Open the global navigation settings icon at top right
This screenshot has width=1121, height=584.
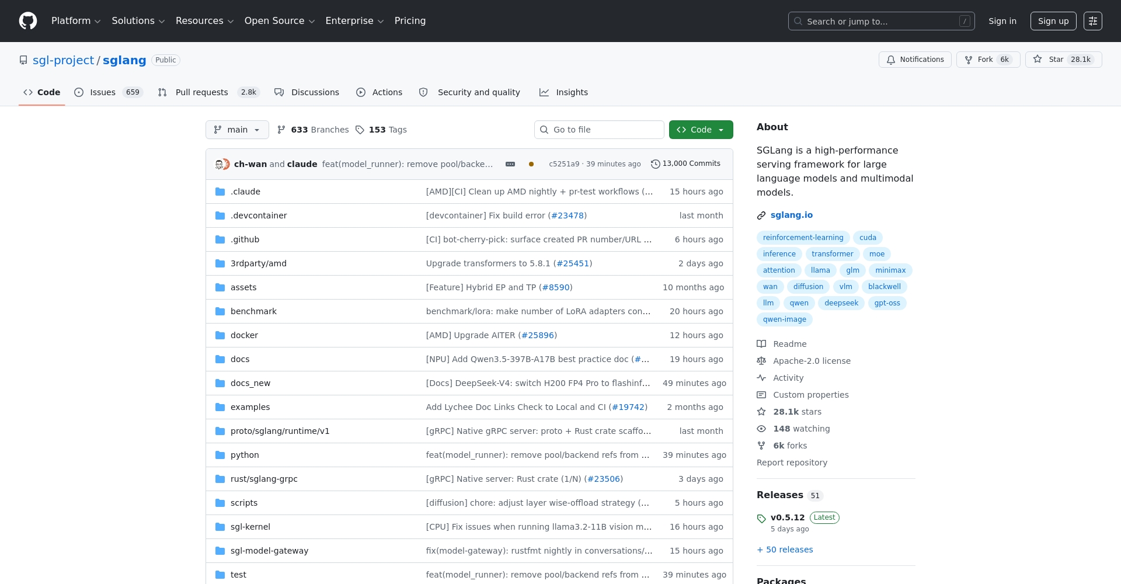coord(1093,21)
